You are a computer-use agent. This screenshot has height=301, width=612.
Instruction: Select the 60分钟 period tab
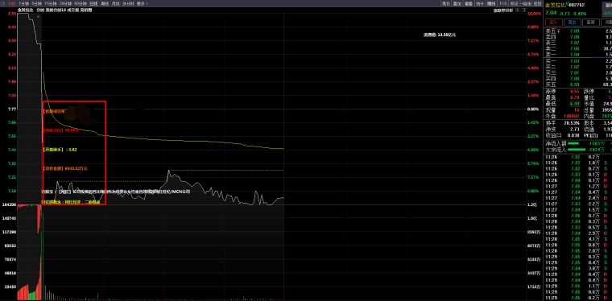80,3
